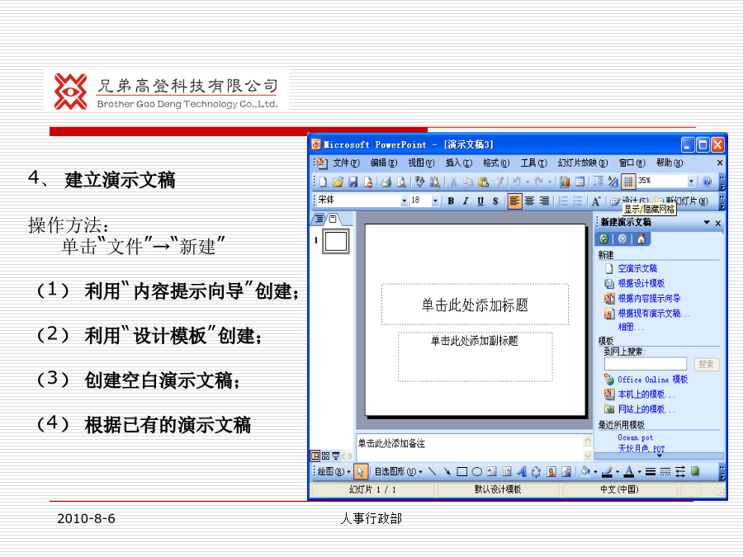Click the Insert Chart icon
The width and height of the screenshot is (743, 557).
pyautogui.click(x=565, y=182)
